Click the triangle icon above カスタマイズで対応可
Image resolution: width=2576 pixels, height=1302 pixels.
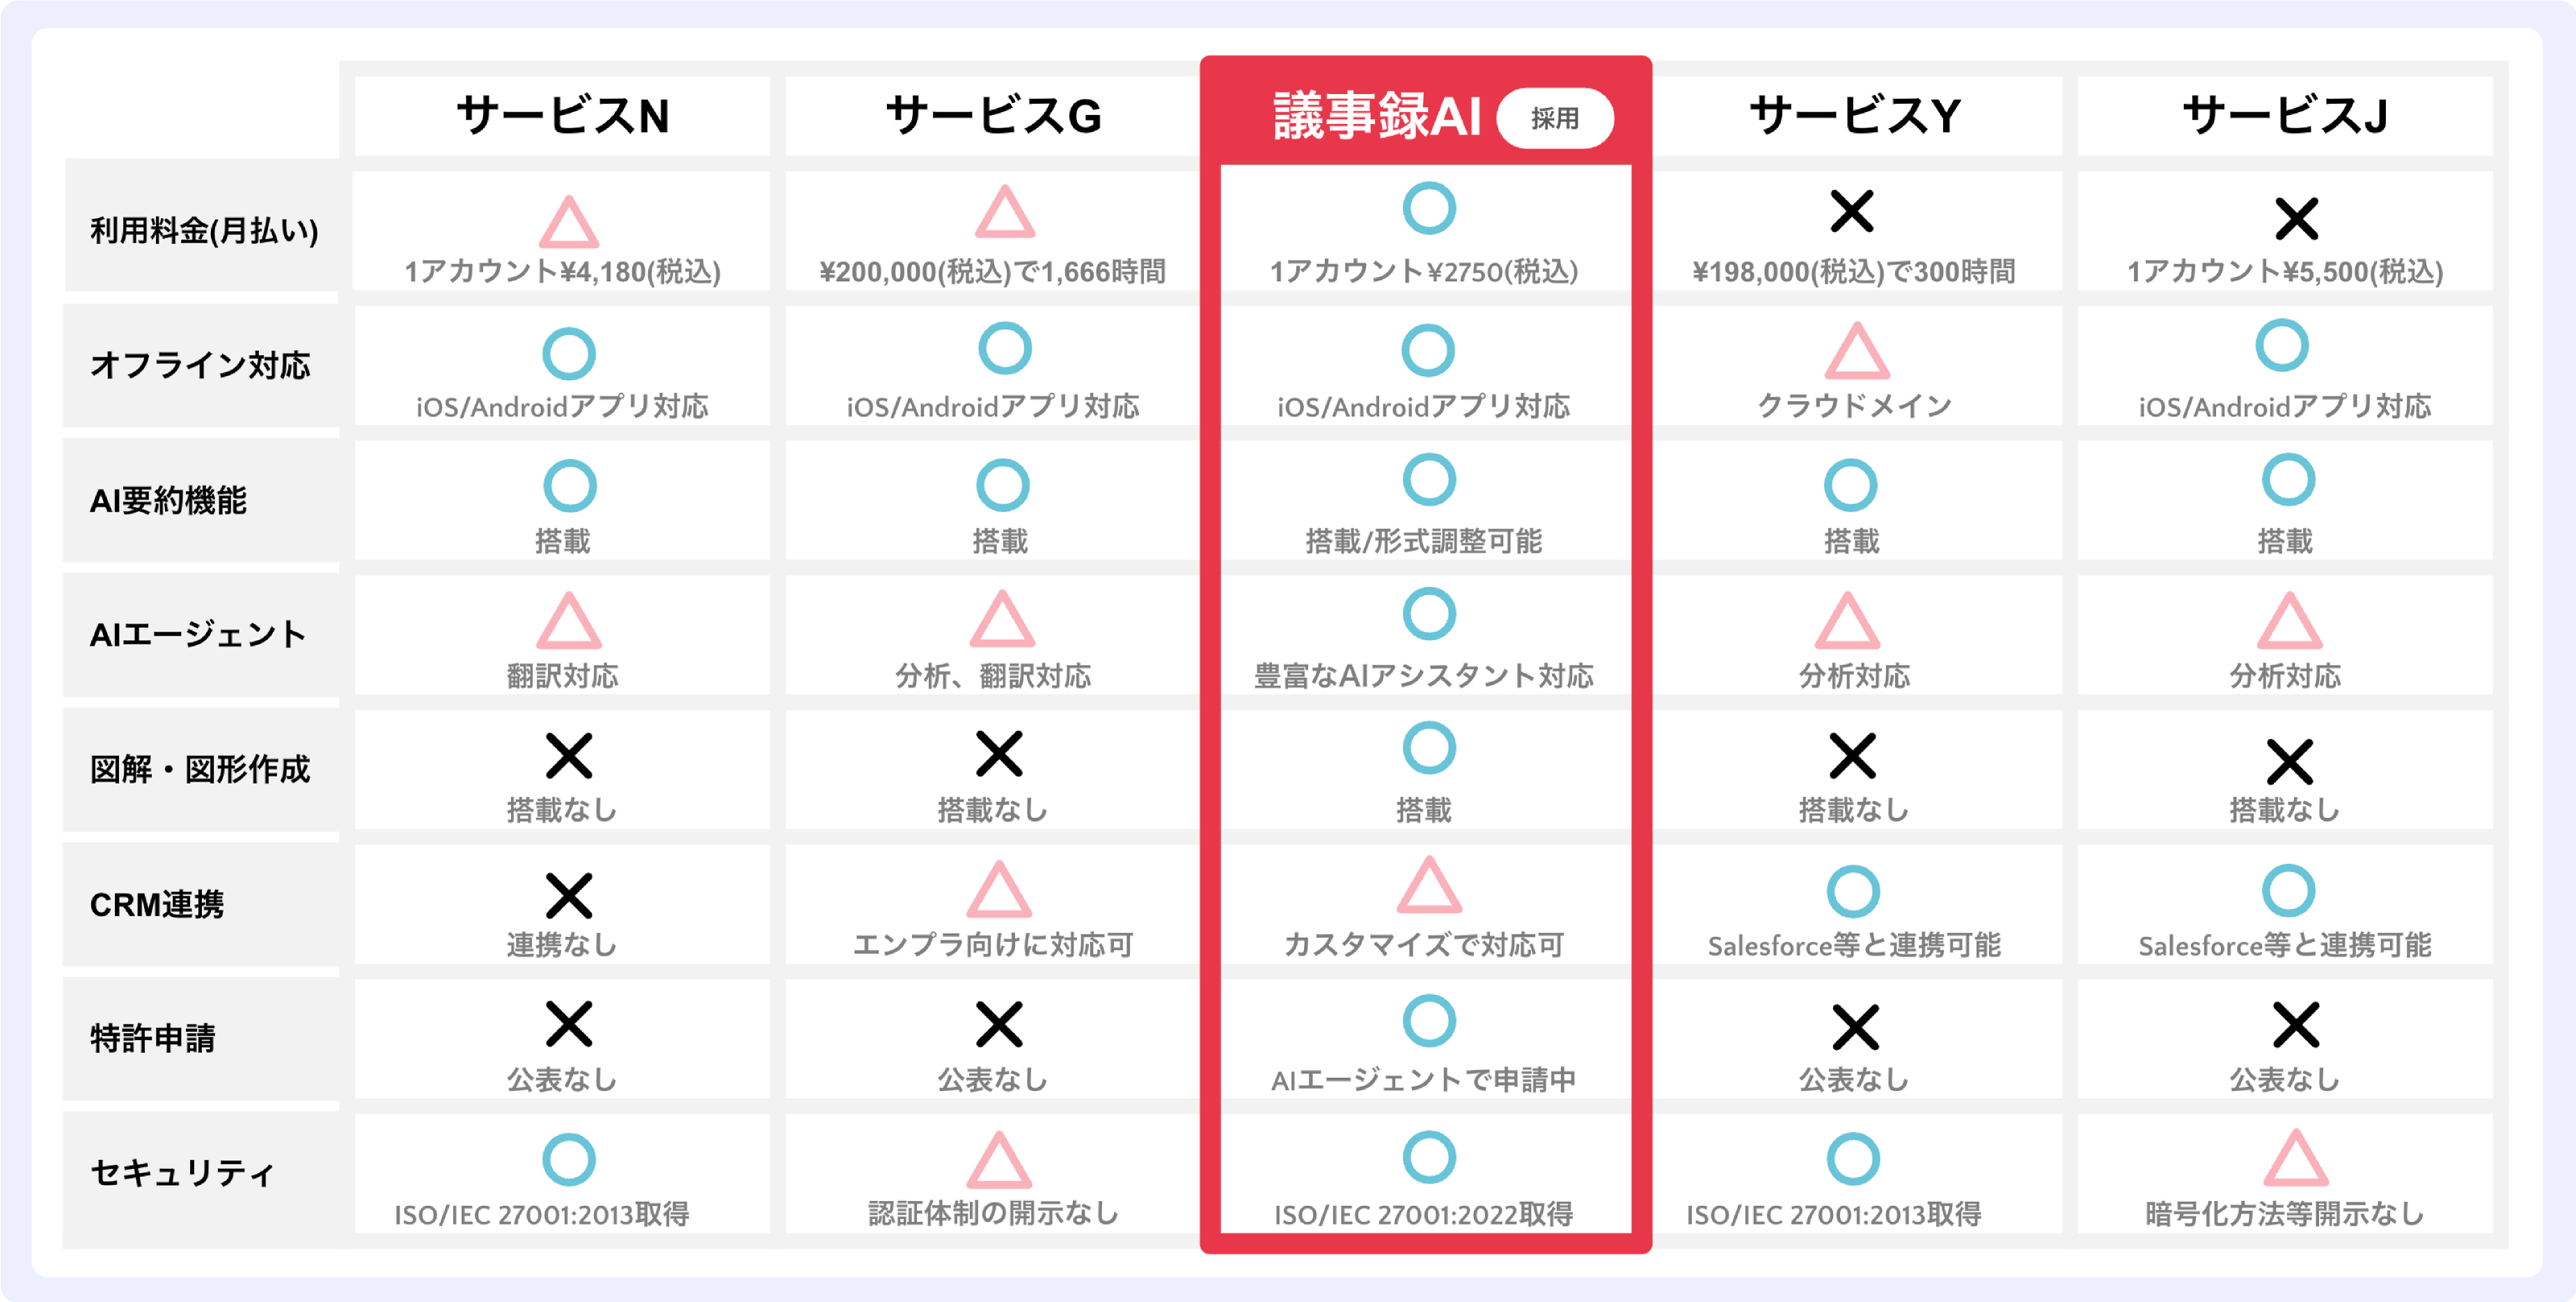(1428, 886)
